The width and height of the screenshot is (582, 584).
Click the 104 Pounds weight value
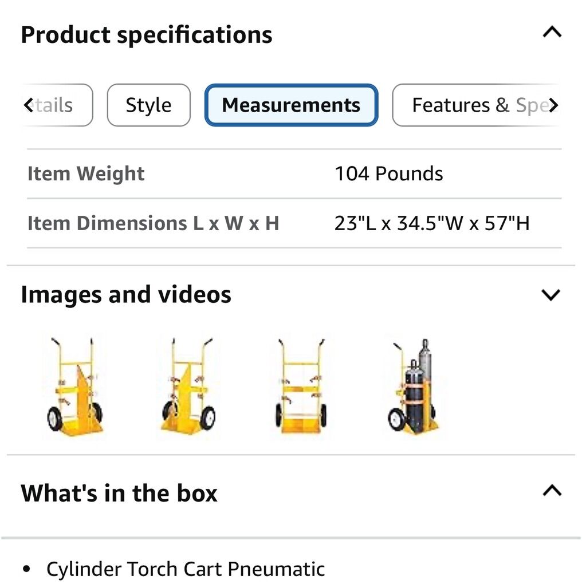pyautogui.click(x=388, y=174)
